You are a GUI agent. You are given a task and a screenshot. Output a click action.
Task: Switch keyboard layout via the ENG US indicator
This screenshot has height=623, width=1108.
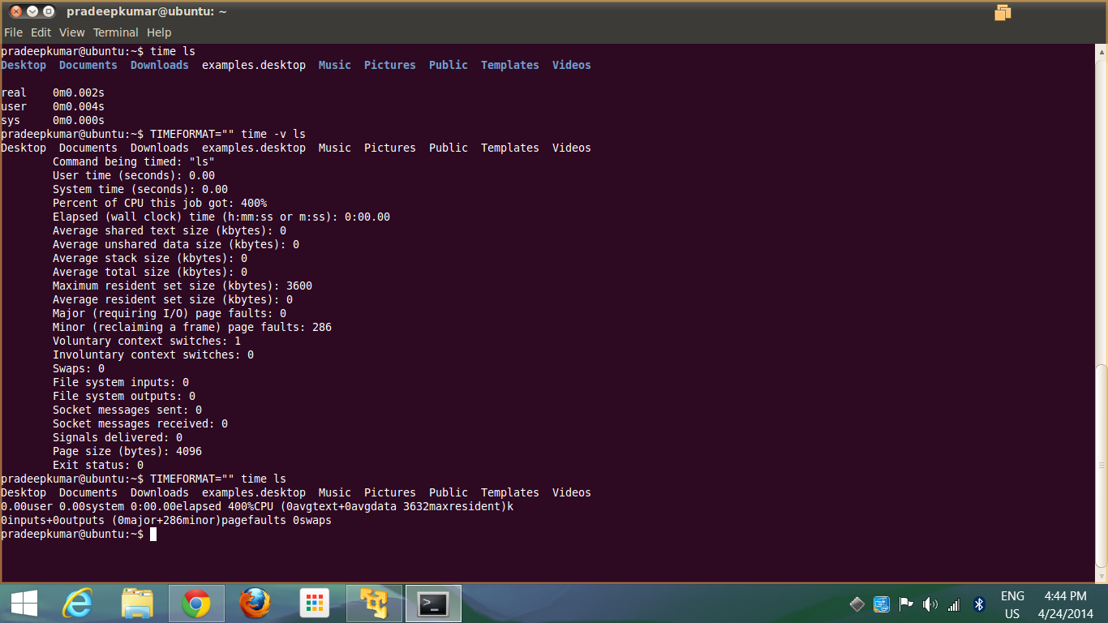coord(1012,604)
